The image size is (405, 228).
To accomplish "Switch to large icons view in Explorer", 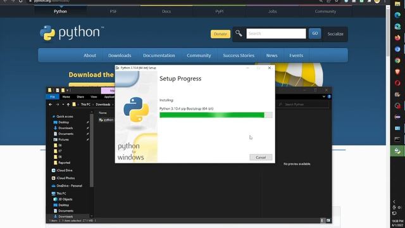I will [328, 220].
